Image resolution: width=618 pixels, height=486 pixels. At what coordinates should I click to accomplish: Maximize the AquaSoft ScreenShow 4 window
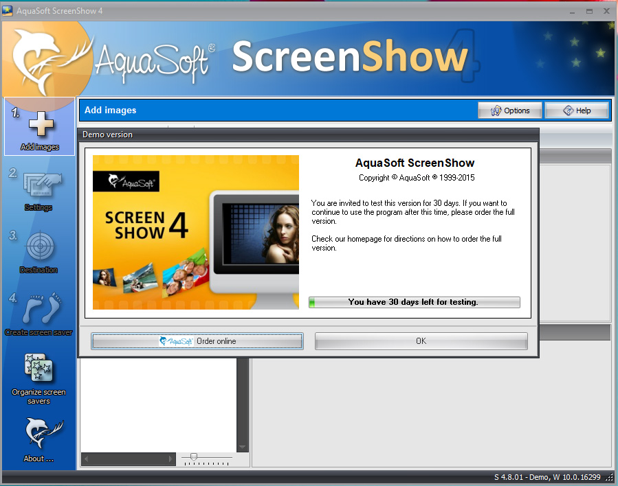click(589, 12)
